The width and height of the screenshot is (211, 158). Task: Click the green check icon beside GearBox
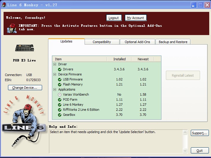(x=60, y=115)
